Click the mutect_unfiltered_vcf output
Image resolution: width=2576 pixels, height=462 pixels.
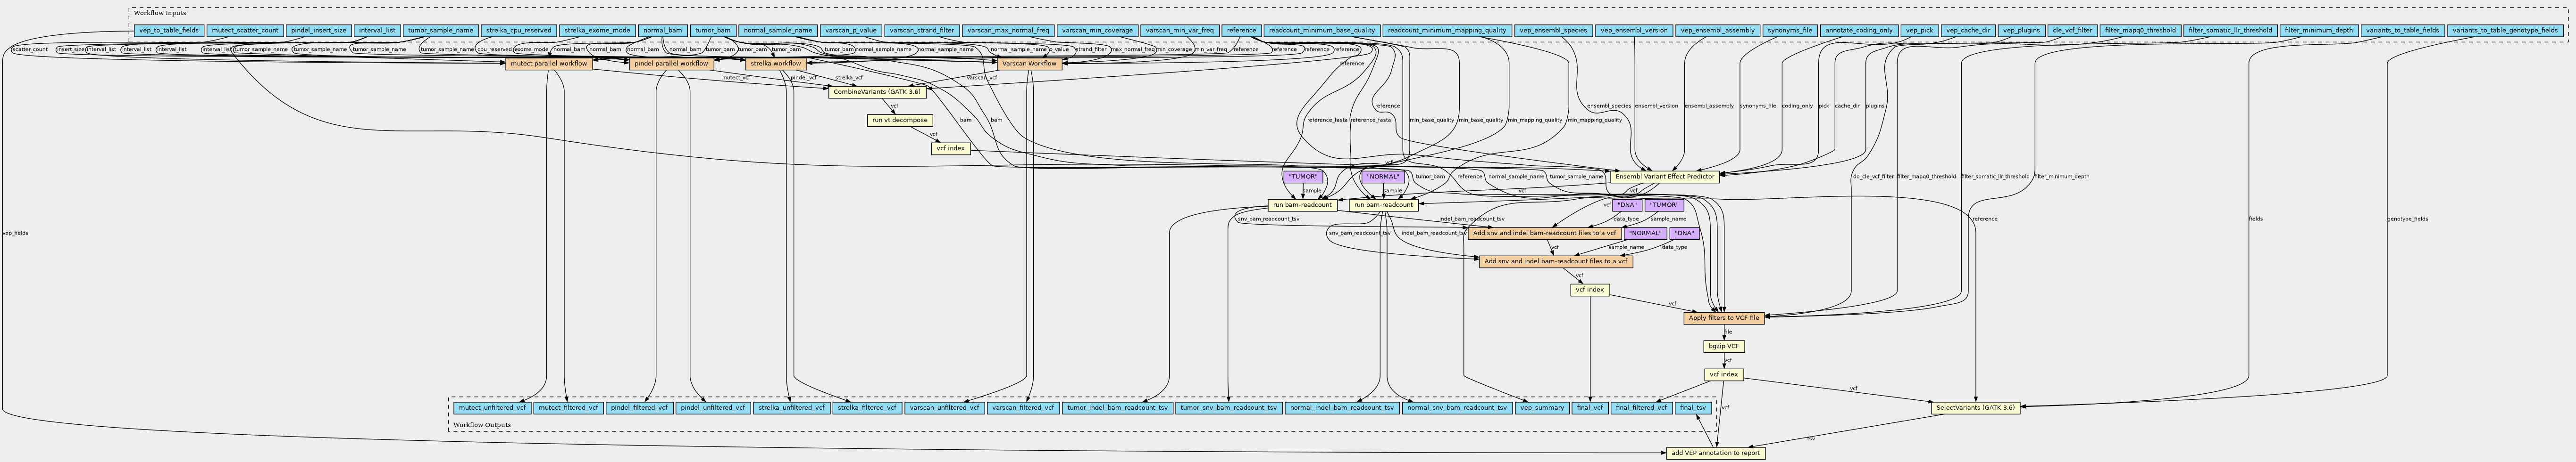(x=492, y=407)
